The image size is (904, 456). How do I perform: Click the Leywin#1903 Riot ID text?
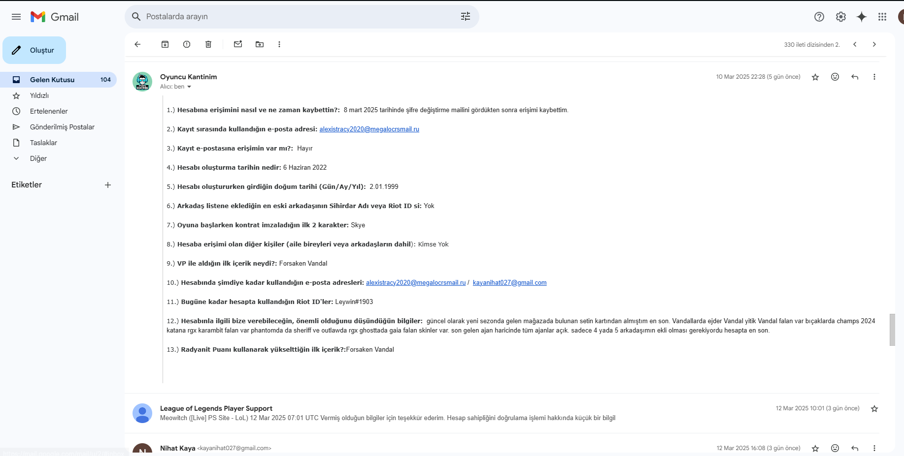[354, 302]
